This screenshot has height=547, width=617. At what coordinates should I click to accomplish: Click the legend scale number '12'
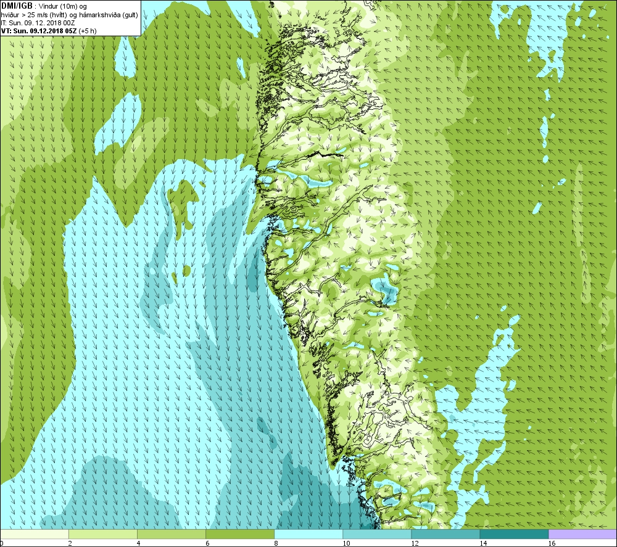tap(415, 543)
